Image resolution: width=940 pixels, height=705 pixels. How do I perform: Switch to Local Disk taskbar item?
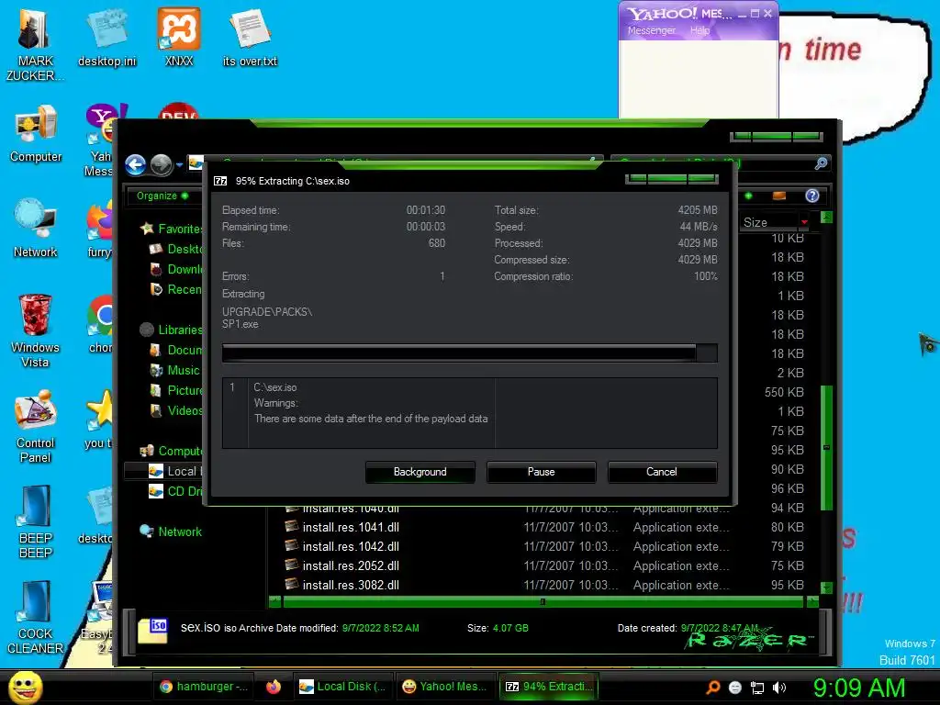[x=343, y=687]
